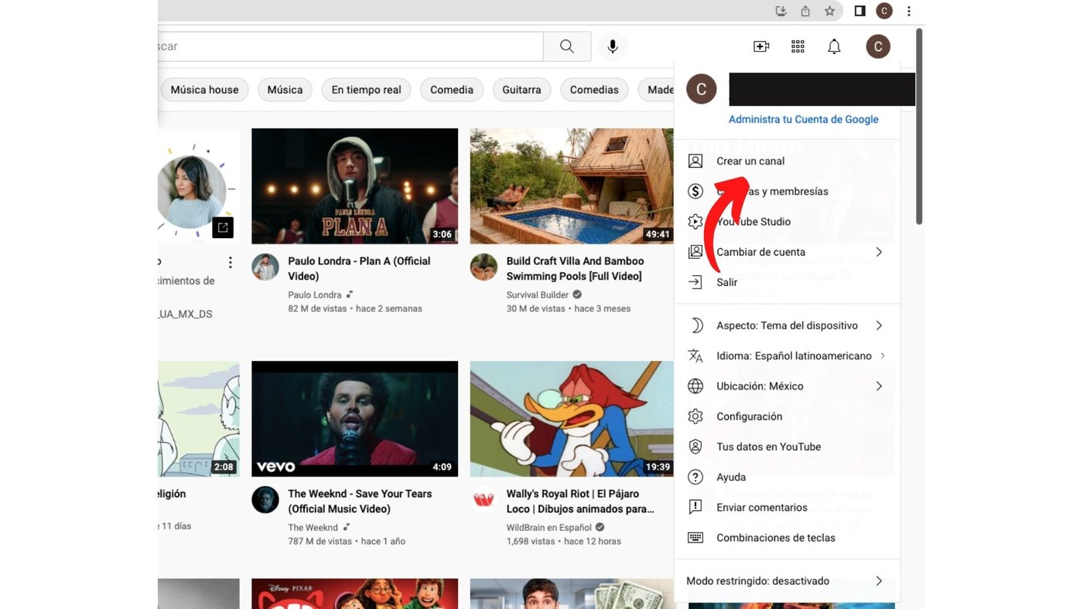Click the browser install app icon
1083x609 pixels.
[781, 11]
